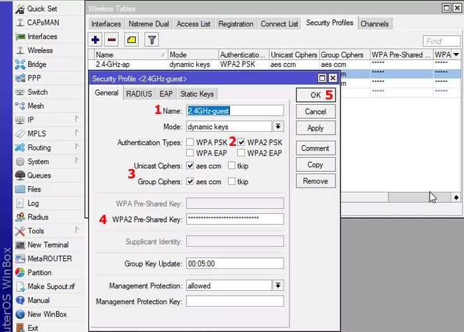Open the filter funnel in toolbar
The height and width of the screenshot is (332, 464).
point(152,40)
